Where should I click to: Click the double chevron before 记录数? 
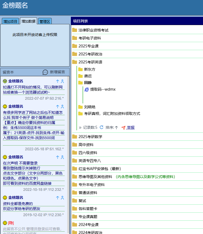pyautogui.click(x=80, y=127)
